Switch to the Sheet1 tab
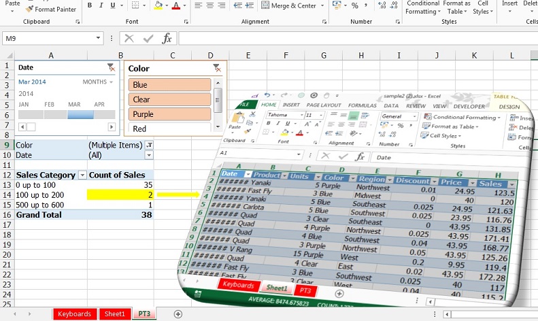The height and width of the screenshot is (321, 538). [114, 314]
